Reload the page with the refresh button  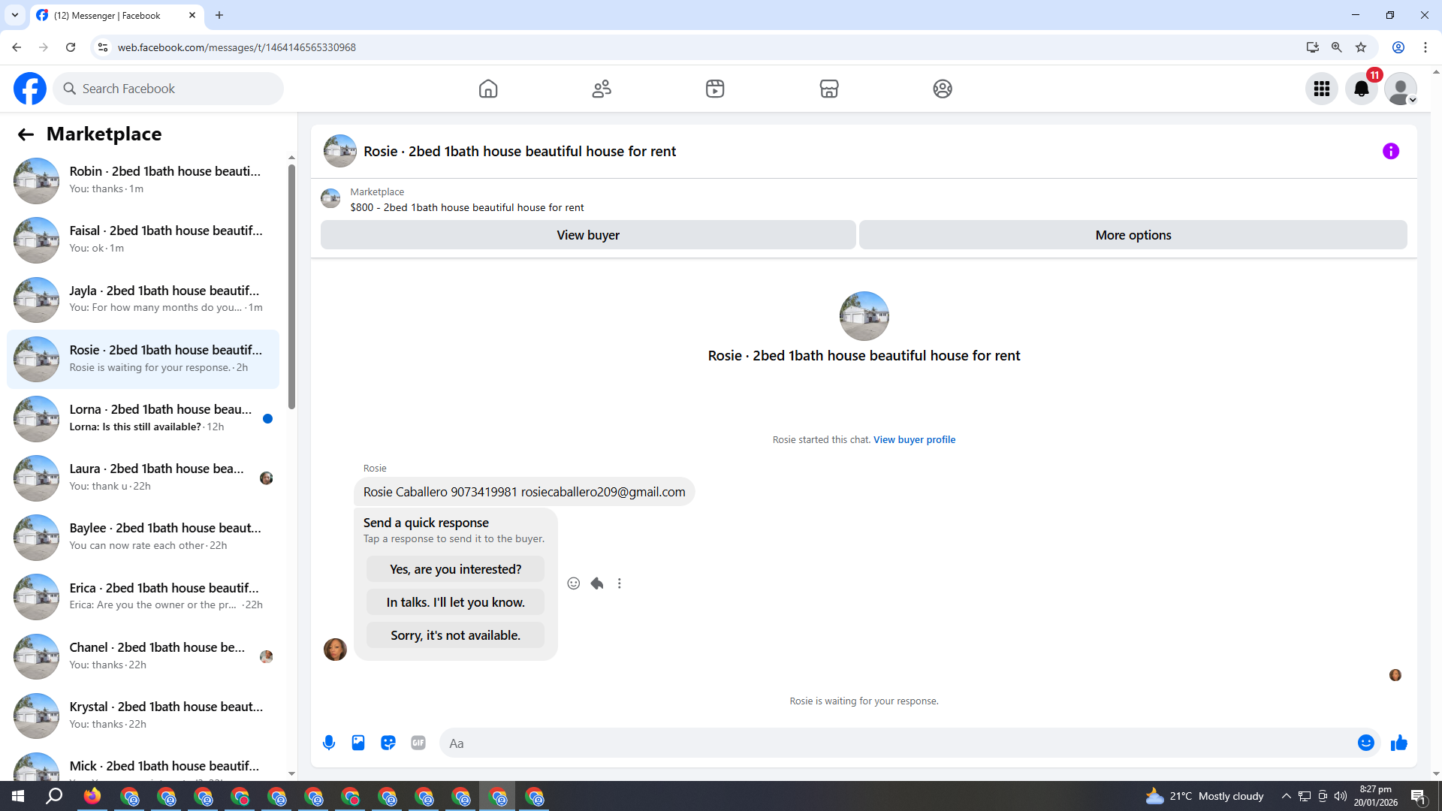pos(71,47)
